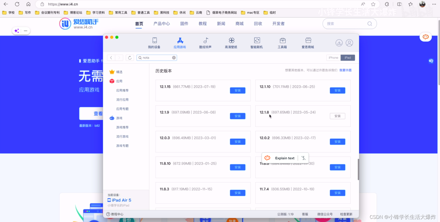The image size is (440, 222).
Task: Open the browser favorites list icon
Action: [x=410, y=4]
